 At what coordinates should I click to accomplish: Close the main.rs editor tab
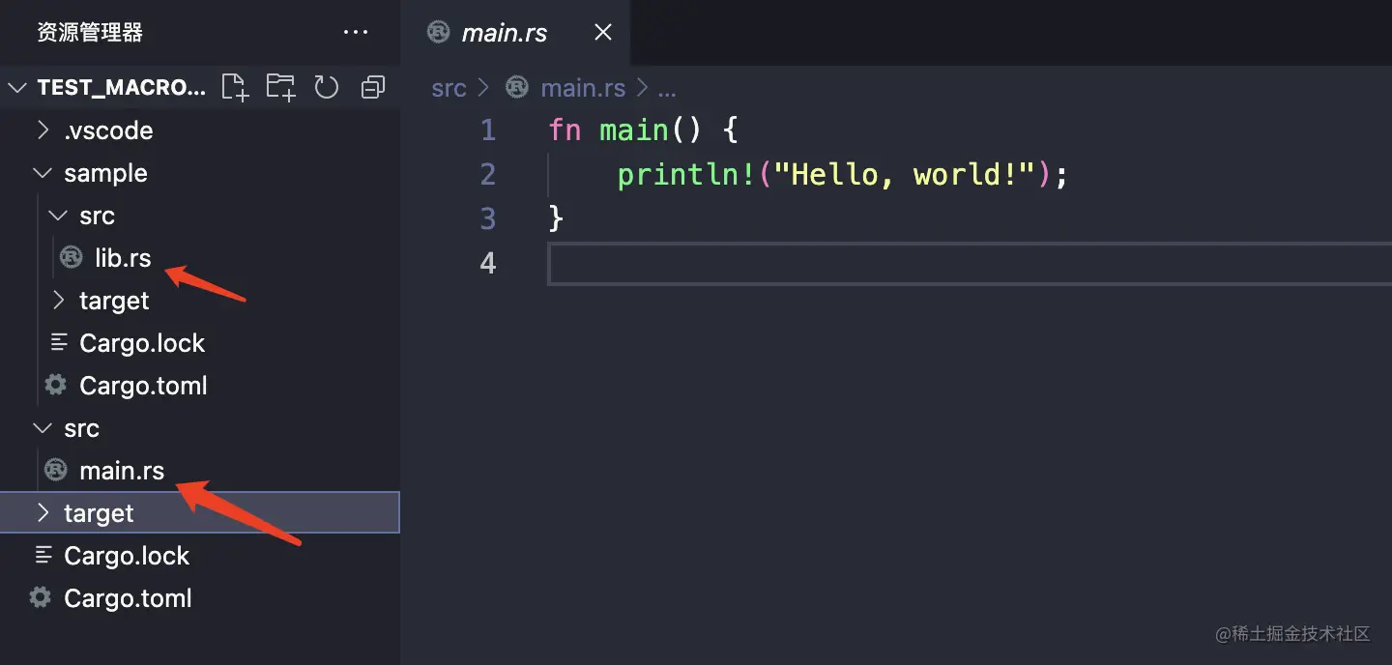click(x=603, y=33)
